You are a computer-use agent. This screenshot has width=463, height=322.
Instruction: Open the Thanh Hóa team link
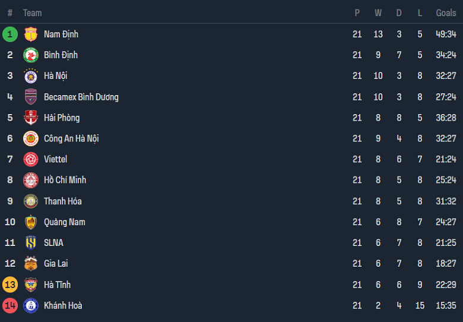click(62, 201)
